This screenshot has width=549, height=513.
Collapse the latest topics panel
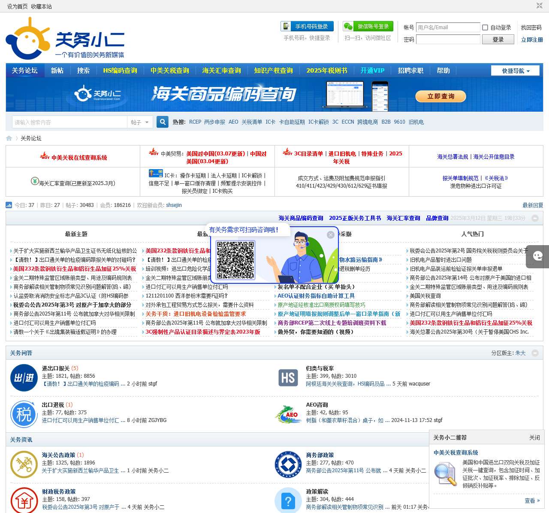click(x=535, y=218)
